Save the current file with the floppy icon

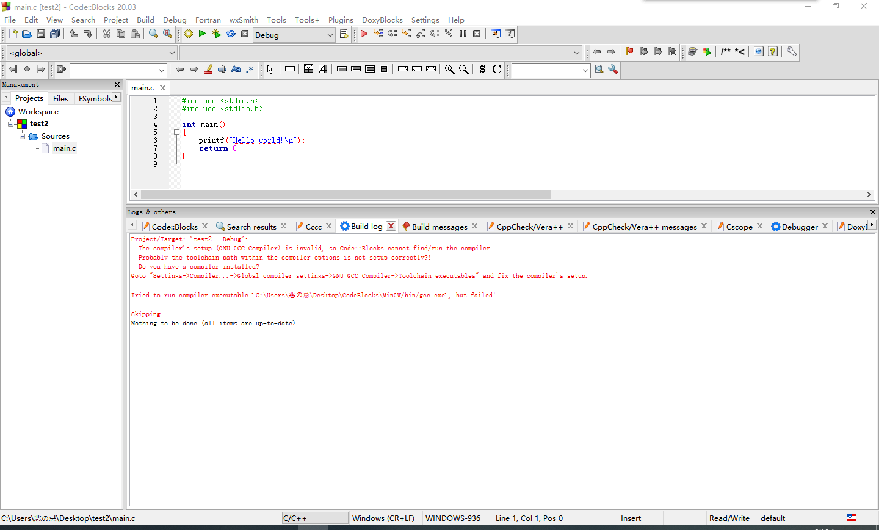(41, 34)
